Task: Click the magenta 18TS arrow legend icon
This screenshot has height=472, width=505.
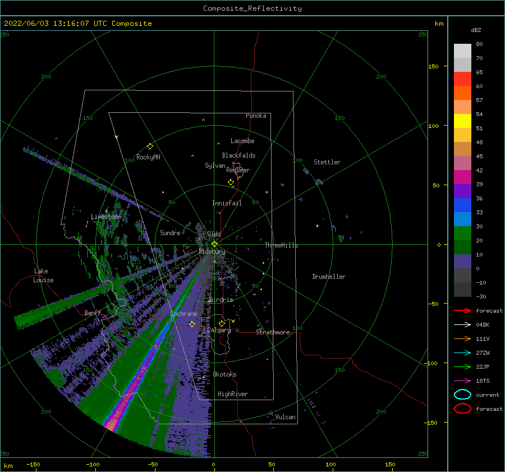Action: pyautogui.click(x=462, y=381)
